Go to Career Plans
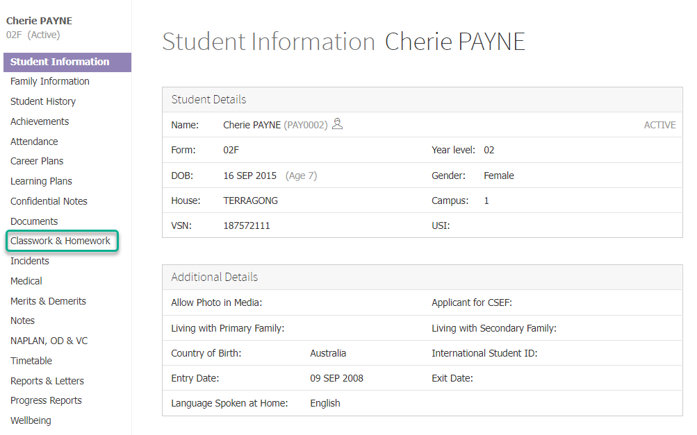This screenshot has width=697, height=435. [36, 160]
